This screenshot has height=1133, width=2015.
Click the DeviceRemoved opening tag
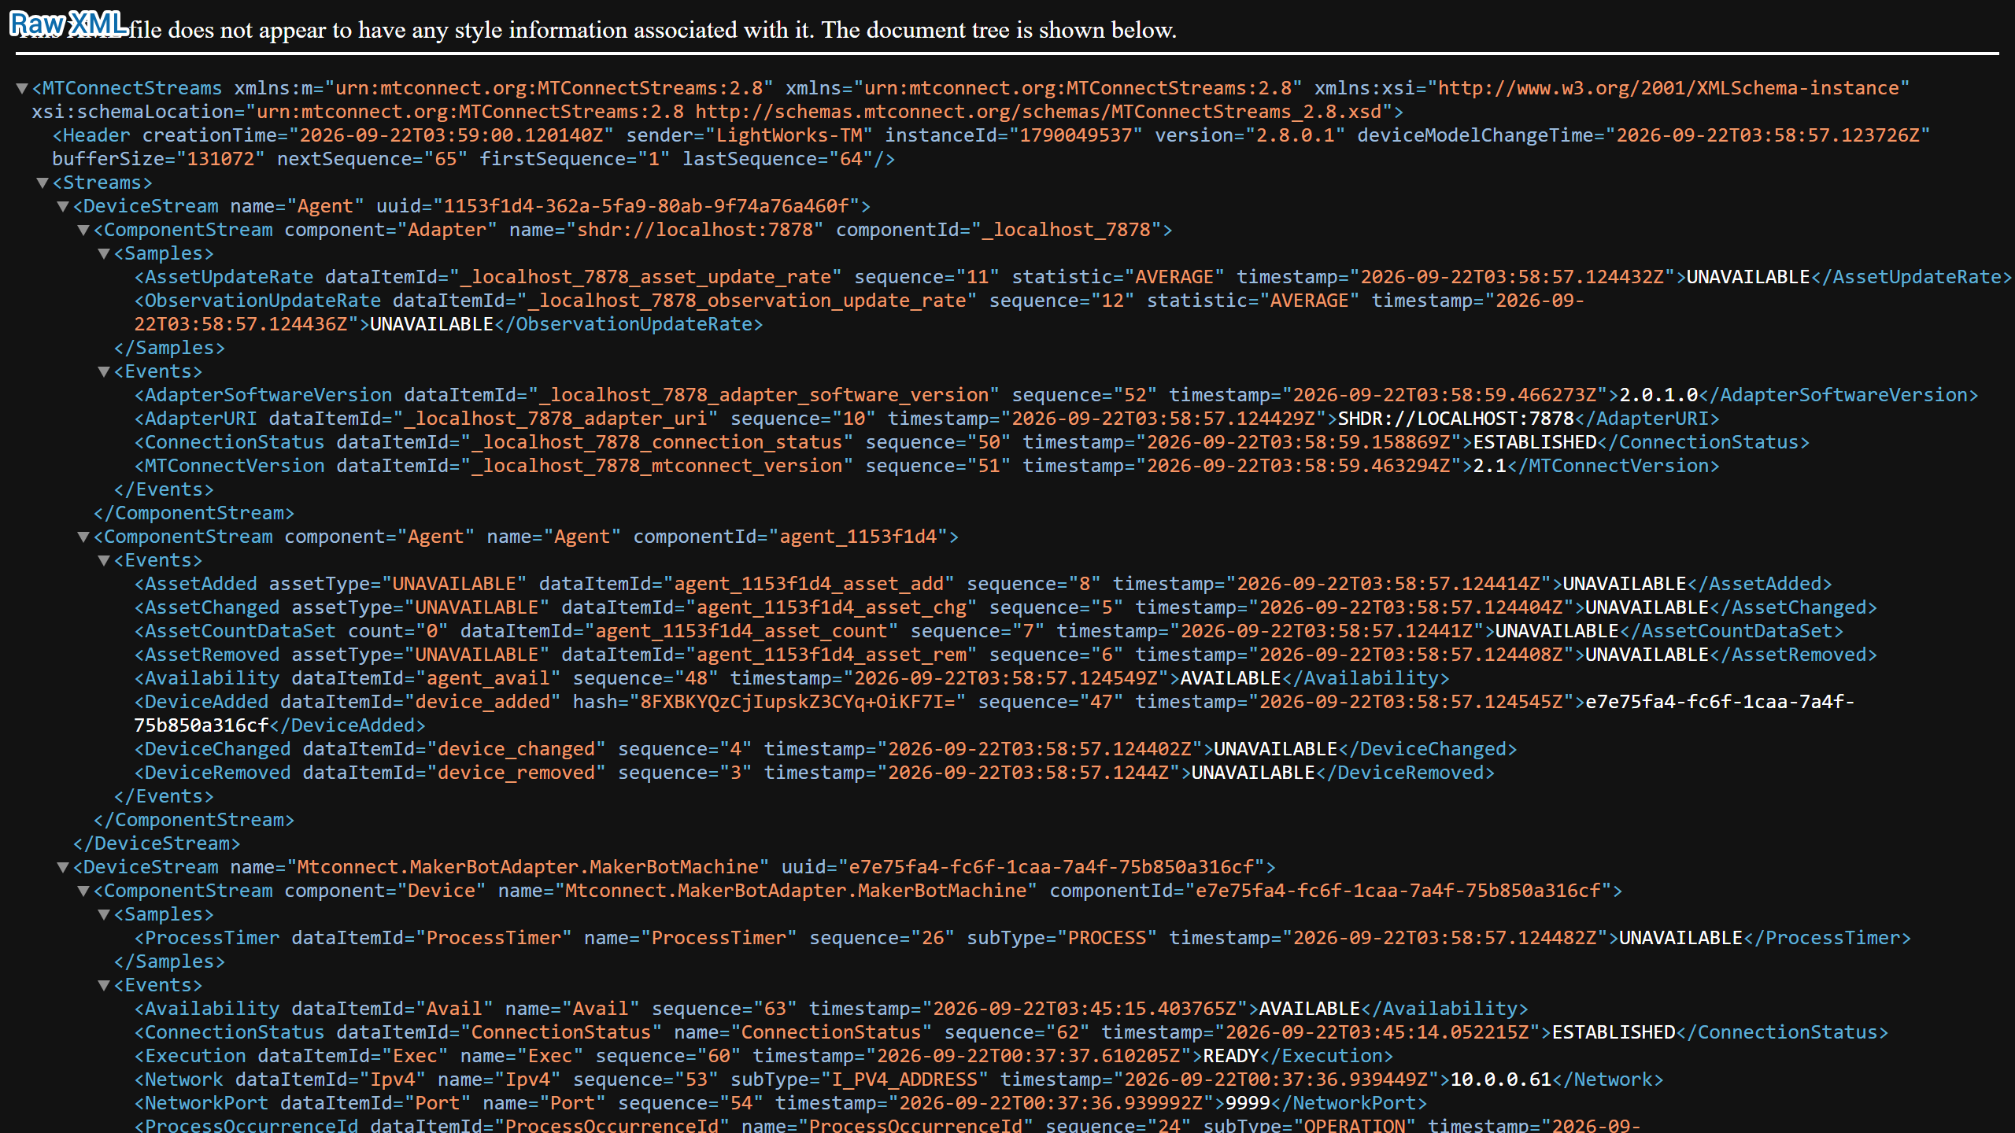click(213, 773)
